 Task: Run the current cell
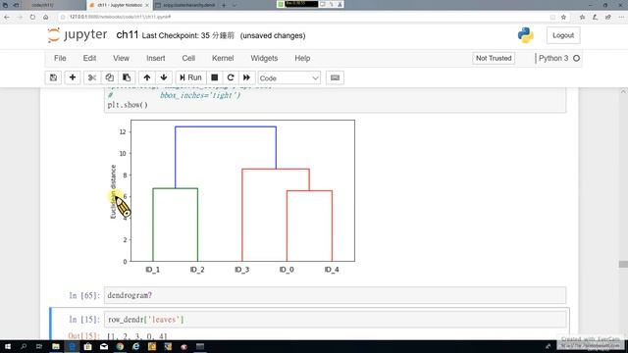[190, 77]
